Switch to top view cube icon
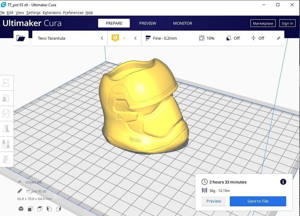300x216 pixels. click(x=39, y=209)
